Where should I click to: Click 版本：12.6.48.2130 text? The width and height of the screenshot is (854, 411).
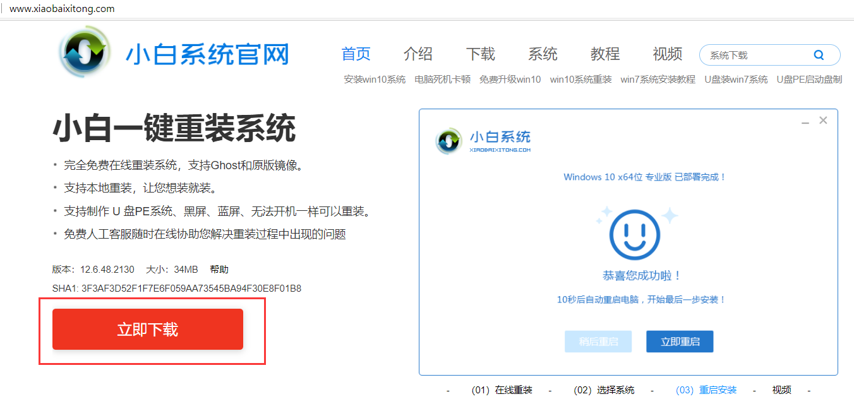pos(93,269)
